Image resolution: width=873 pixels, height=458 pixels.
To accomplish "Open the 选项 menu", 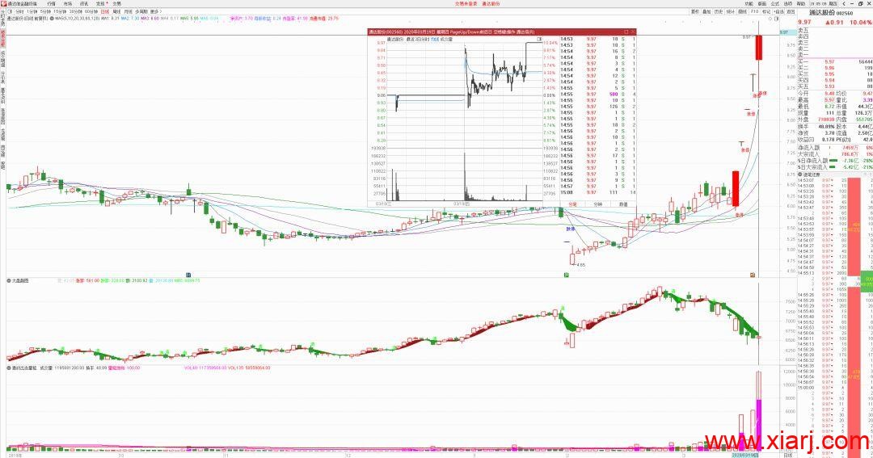I will (x=788, y=3).
